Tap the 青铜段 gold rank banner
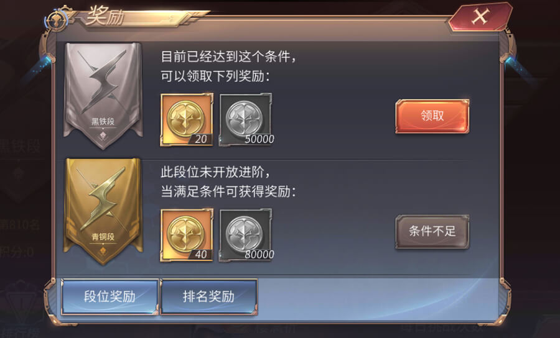This screenshot has width=560, height=338. pos(103,211)
